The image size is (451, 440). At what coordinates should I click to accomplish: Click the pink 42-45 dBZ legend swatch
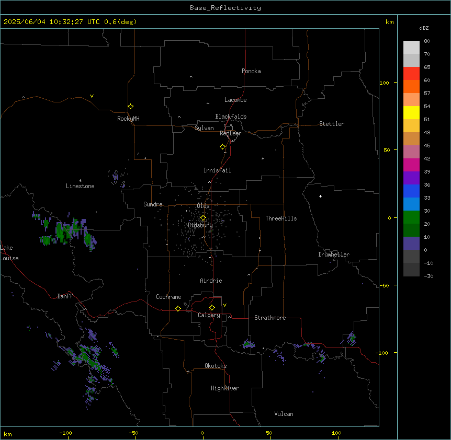point(411,152)
